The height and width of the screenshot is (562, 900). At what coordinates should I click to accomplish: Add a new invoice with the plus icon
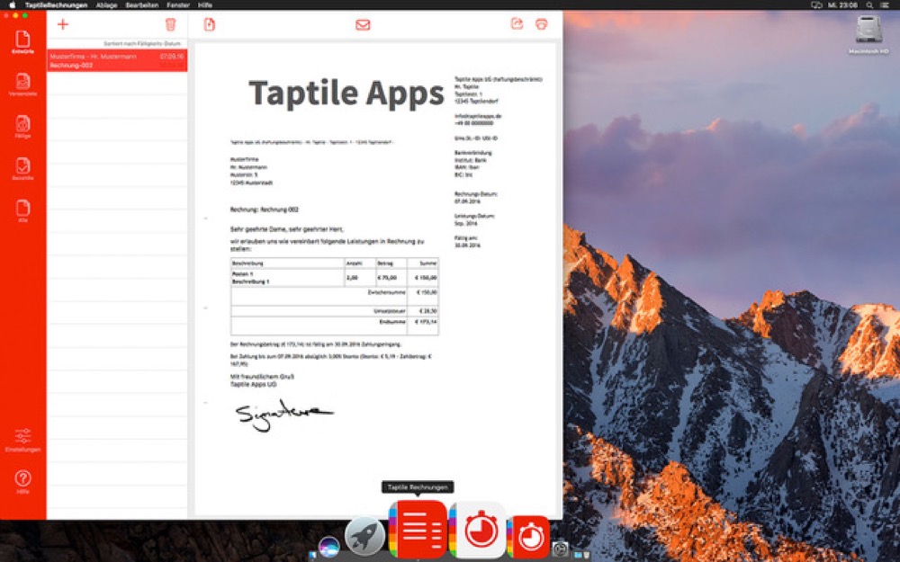[x=62, y=24]
